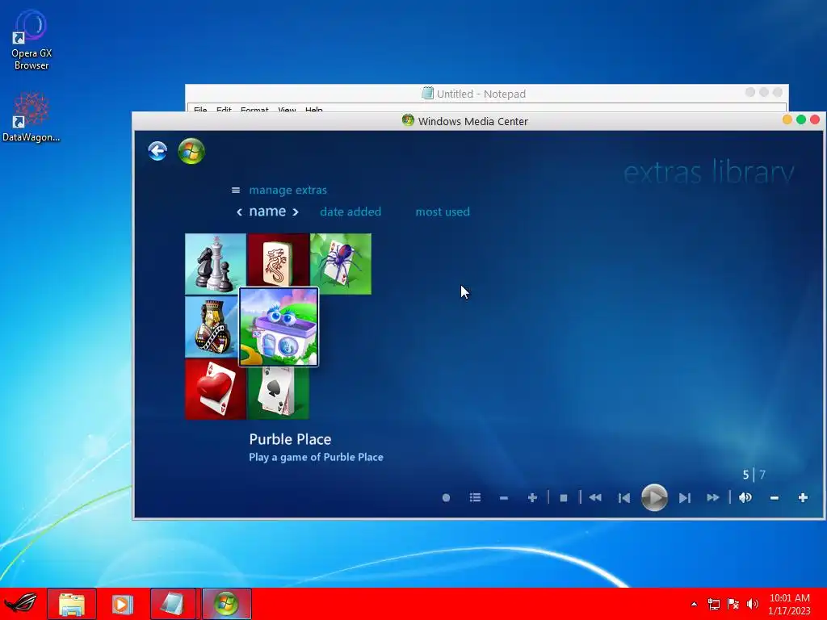Click the Media Center taskbar icon
The height and width of the screenshot is (620, 827).
pyautogui.click(x=226, y=604)
